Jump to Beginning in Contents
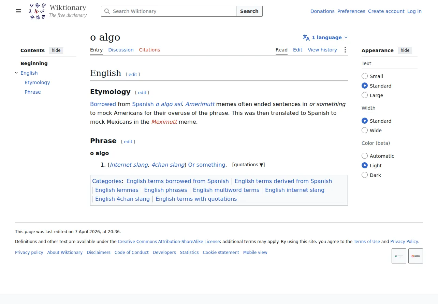Screen dimensions: 438x304 coord(34,63)
